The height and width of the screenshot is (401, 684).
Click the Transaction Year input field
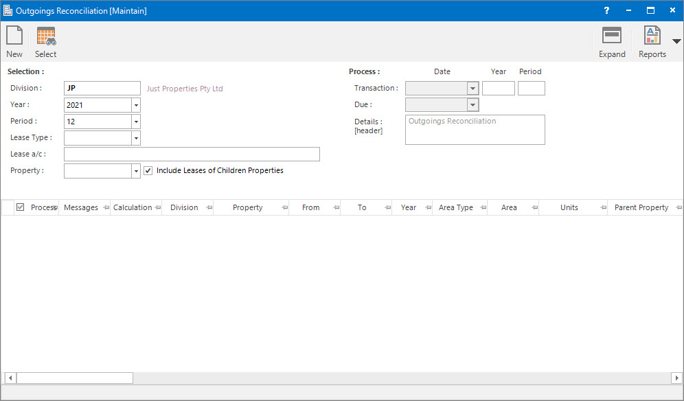point(499,88)
